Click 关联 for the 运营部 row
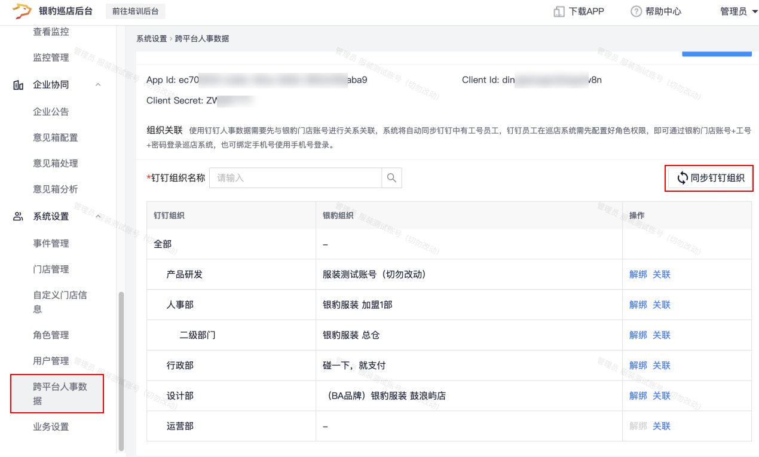The image size is (759, 457). pos(662,427)
